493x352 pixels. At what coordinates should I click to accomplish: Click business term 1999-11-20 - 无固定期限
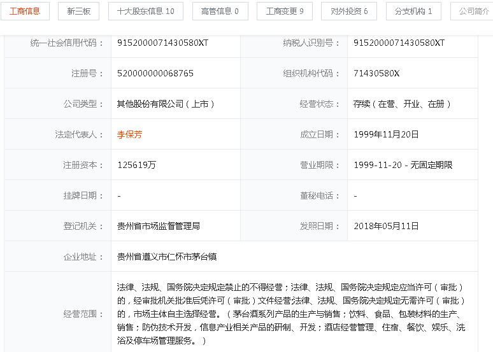point(403,165)
